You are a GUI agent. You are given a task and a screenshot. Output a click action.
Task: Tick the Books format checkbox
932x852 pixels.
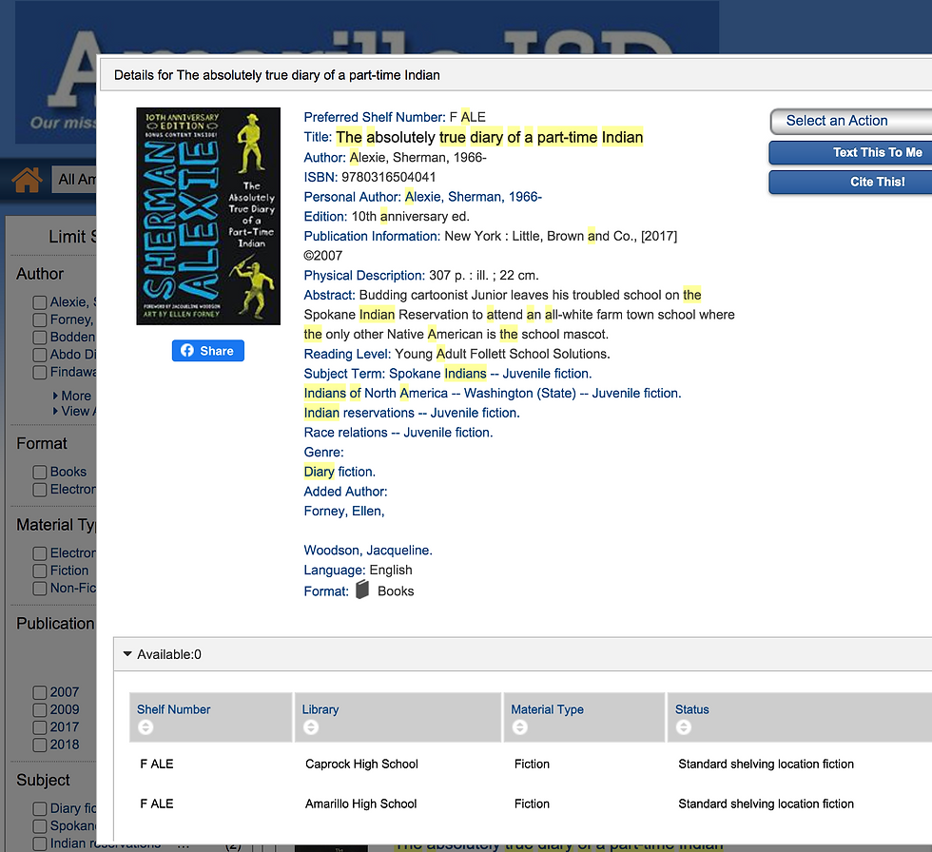click(40, 473)
